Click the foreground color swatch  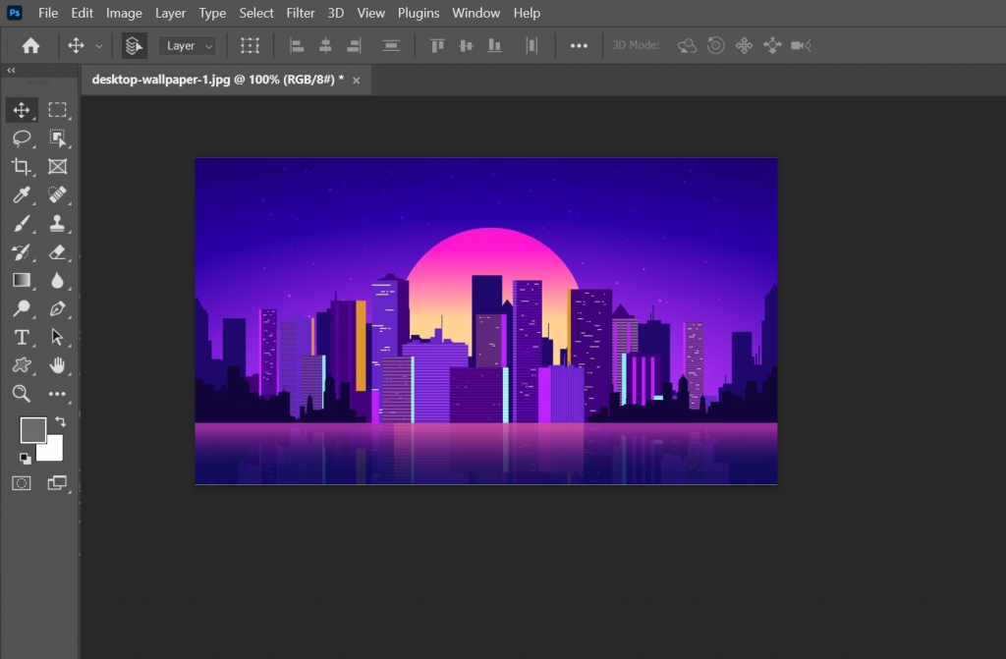click(34, 430)
